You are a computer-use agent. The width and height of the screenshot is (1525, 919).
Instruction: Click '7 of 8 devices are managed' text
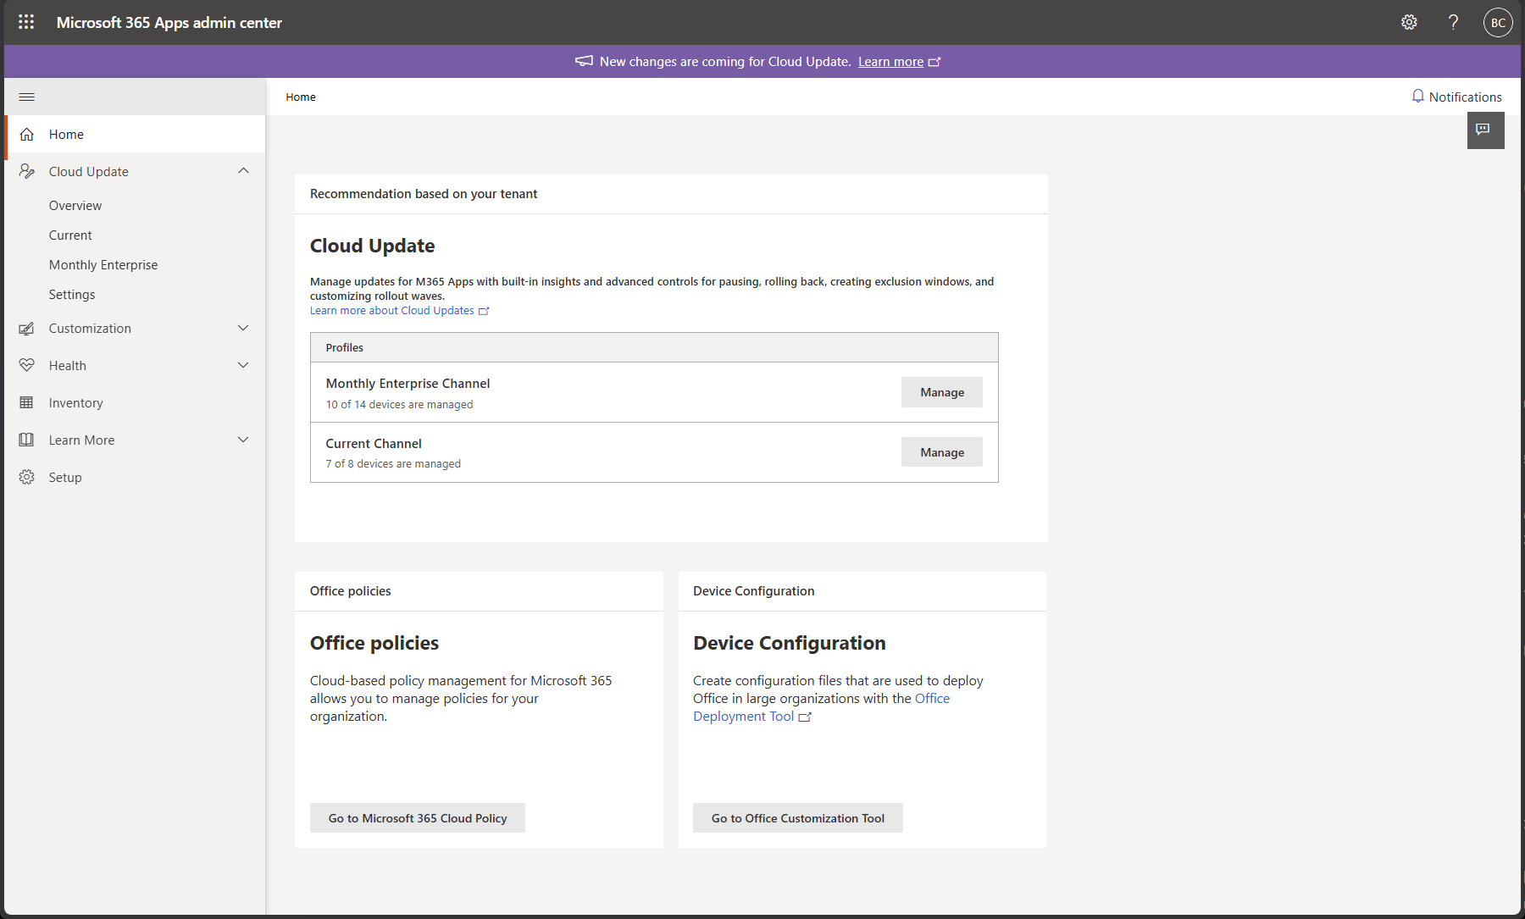pyautogui.click(x=393, y=464)
